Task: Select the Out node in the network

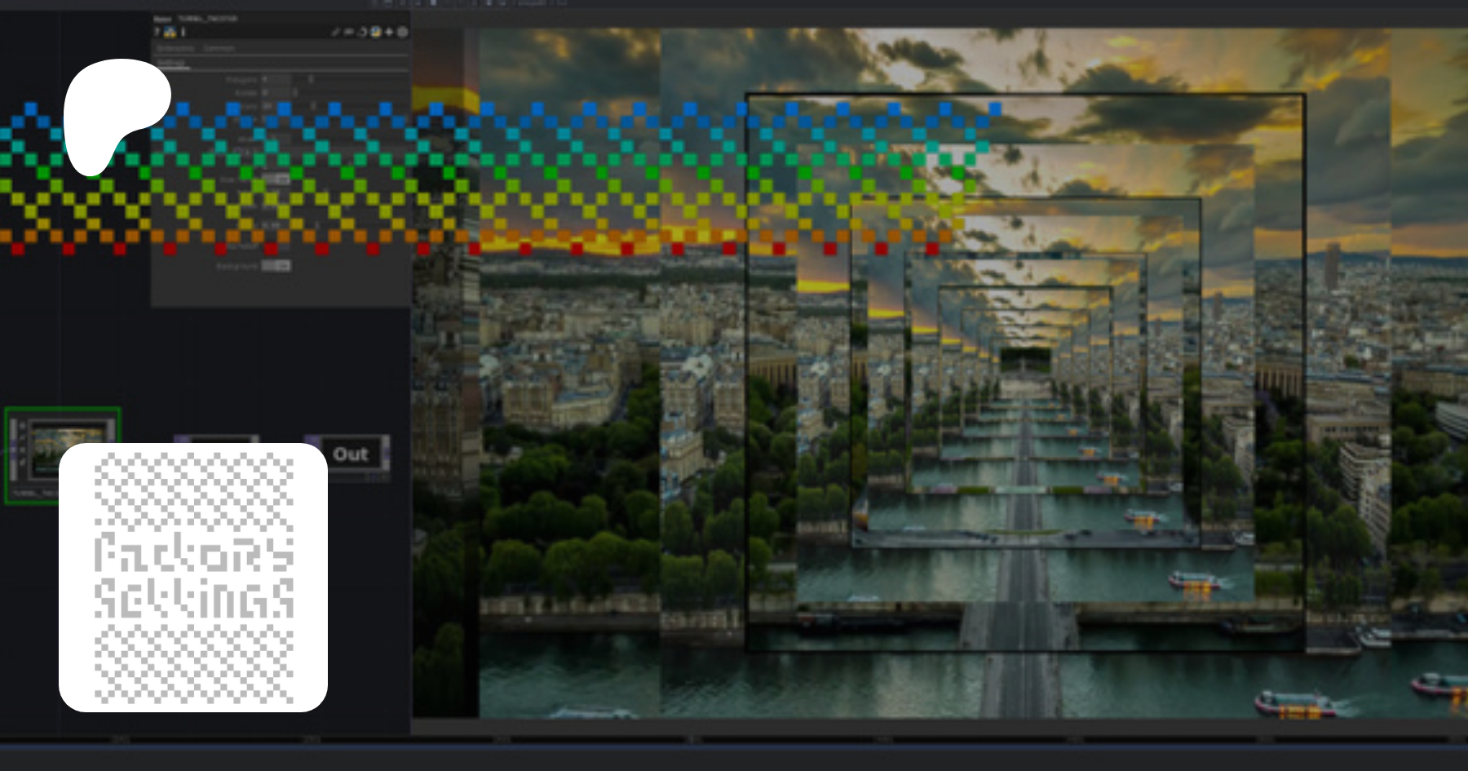Action: coord(350,454)
